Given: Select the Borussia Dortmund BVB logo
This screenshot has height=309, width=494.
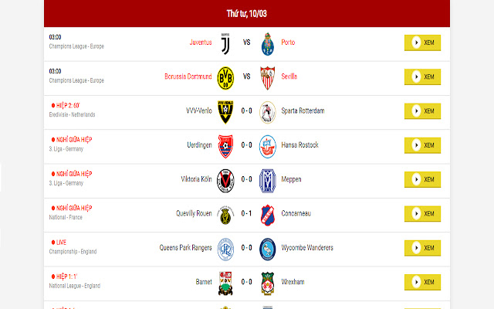Looking at the screenshot, I should click(x=225, y=78).
